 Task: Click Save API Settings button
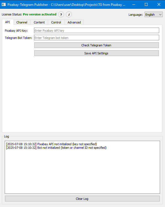pyautogui.click(x=96, y=53)
